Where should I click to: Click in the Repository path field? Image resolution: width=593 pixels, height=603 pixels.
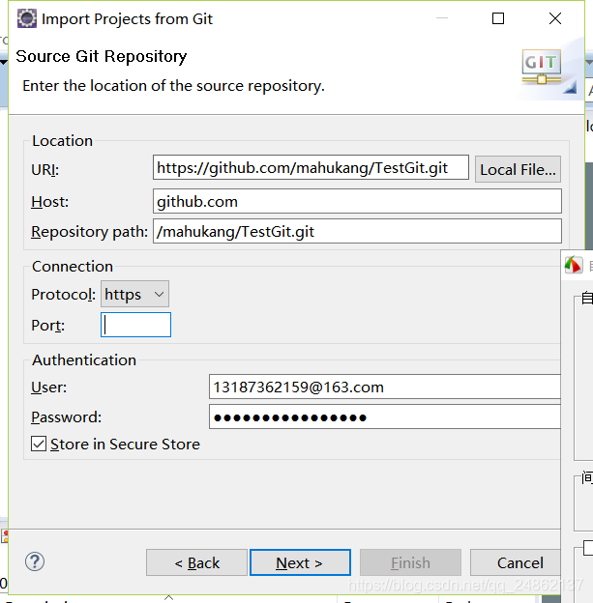point(357,231)
